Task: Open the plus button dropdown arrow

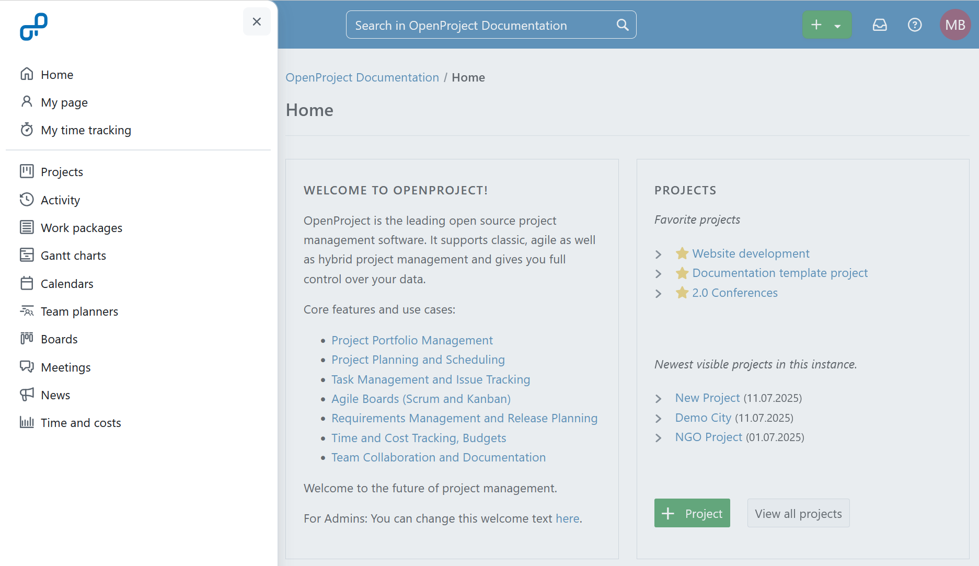Action: [838, 25]
